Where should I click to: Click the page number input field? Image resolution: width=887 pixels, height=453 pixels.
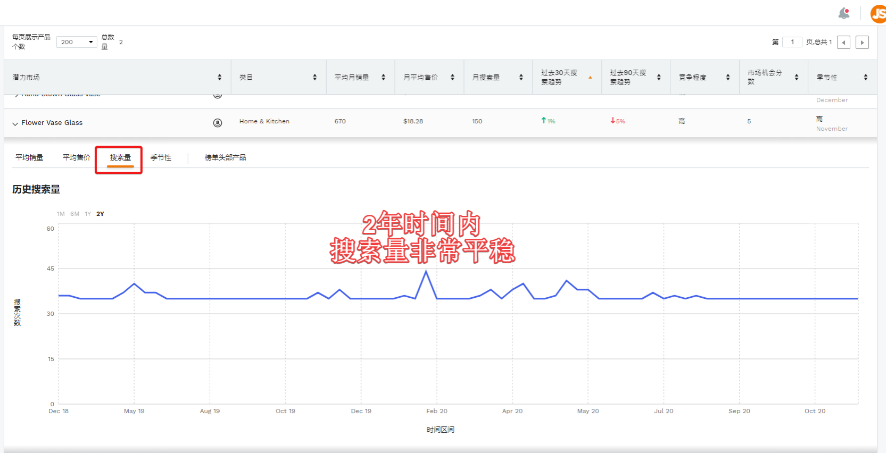click(792, 42)
